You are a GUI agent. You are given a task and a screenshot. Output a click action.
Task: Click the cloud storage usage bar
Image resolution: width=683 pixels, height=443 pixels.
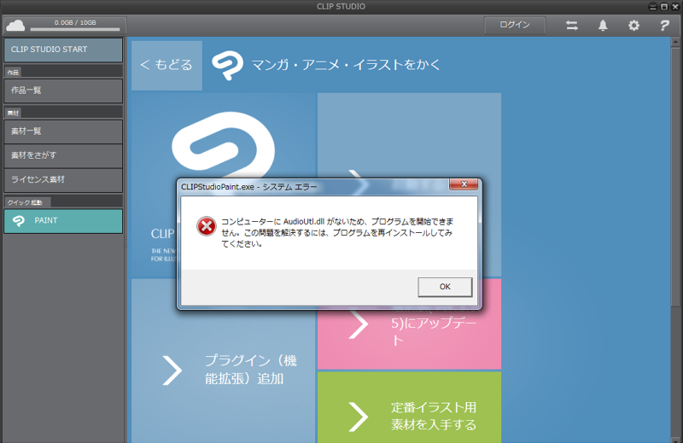(75, 30)
